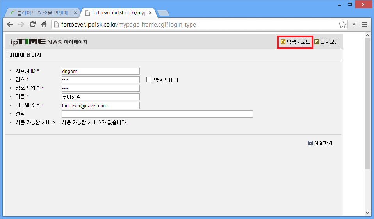Switch to 탐색기모드 view

(296, 42)
